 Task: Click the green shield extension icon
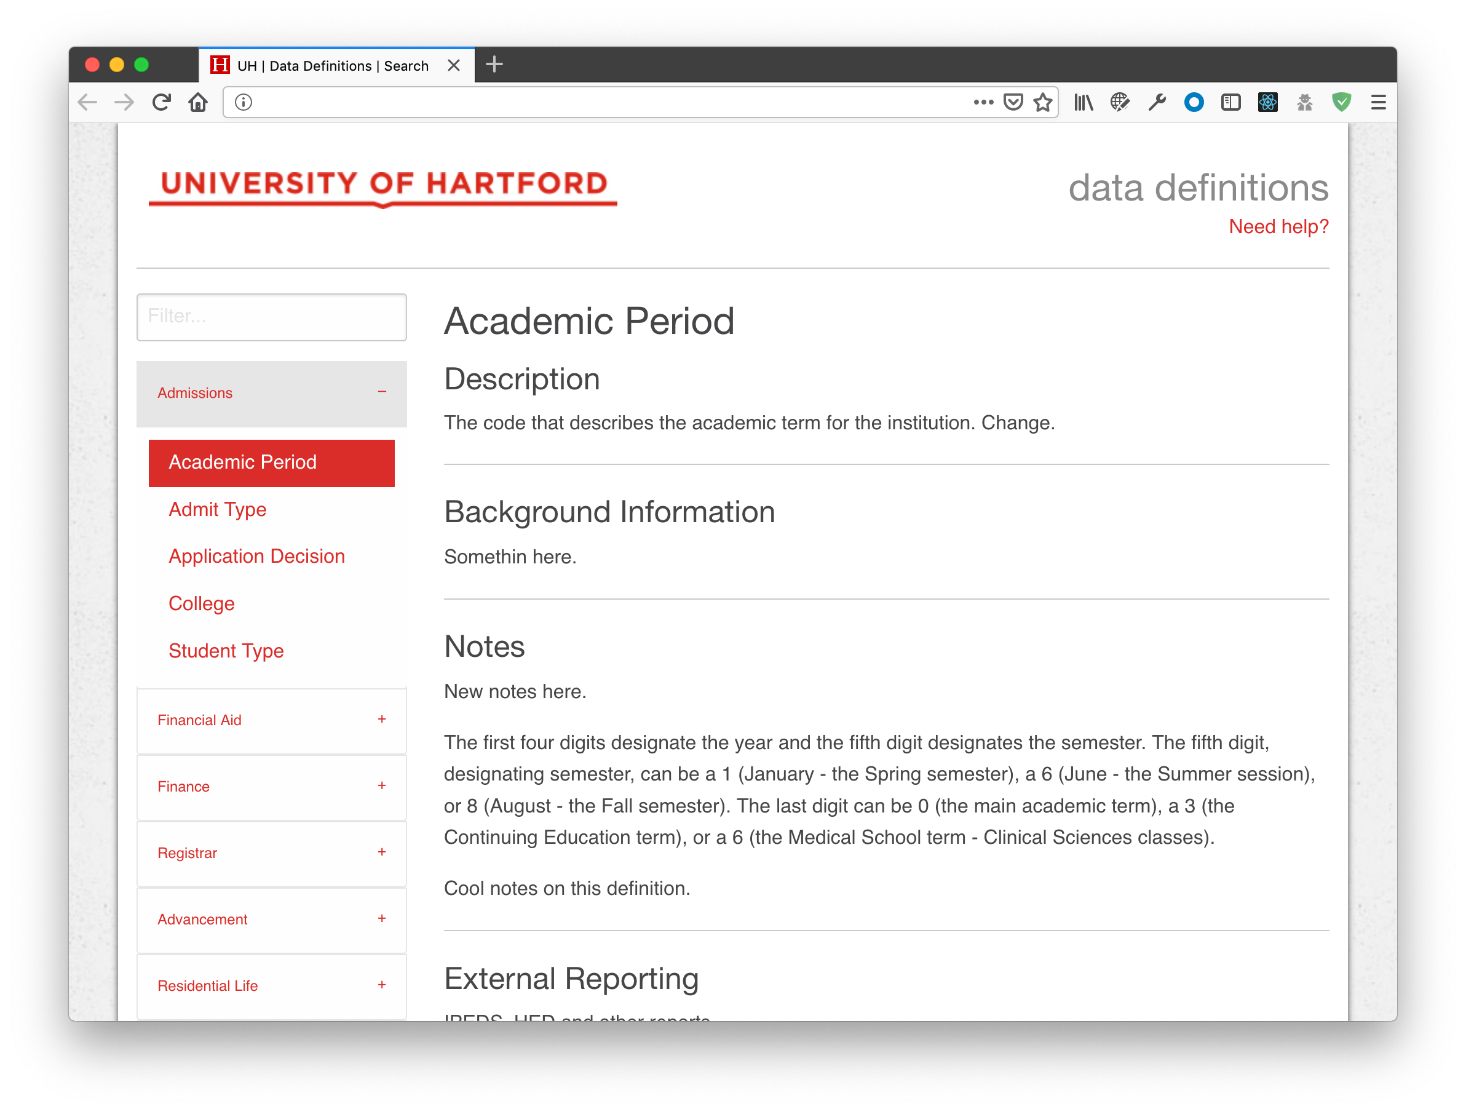1341,103
